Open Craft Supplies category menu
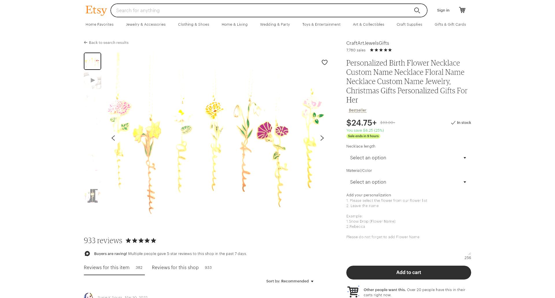 tap(409, 25)
